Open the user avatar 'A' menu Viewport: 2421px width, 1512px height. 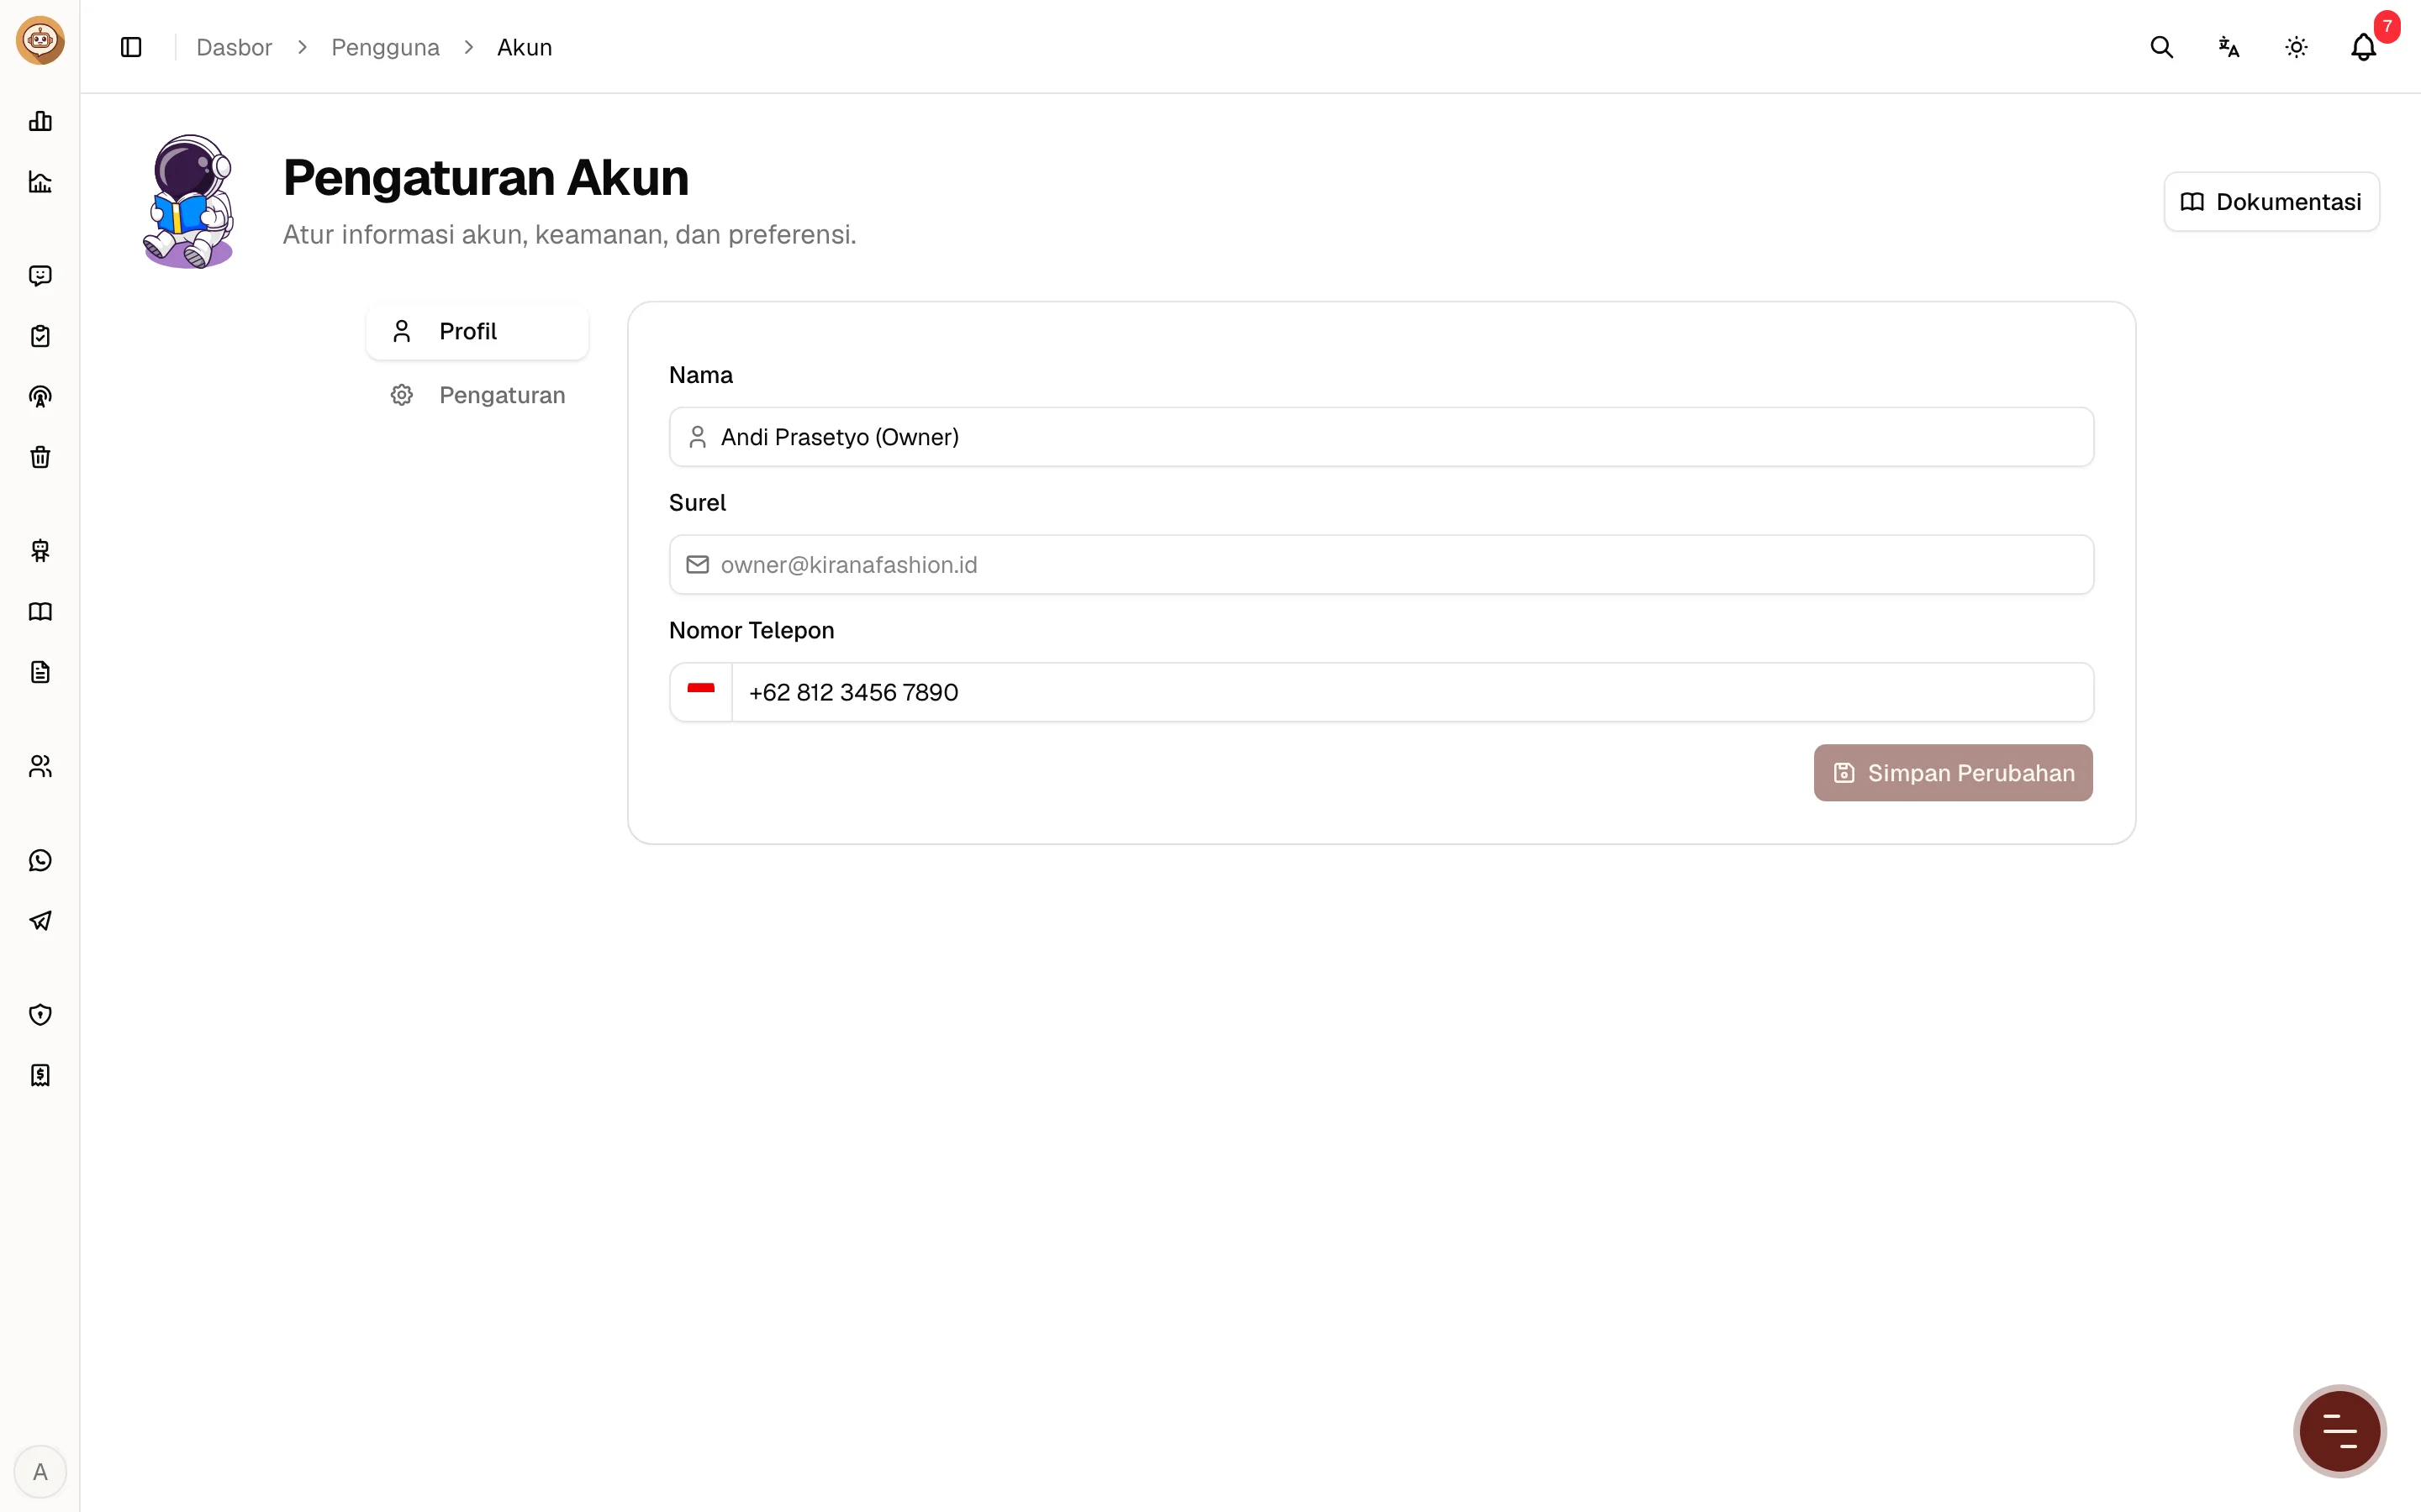40,1472
